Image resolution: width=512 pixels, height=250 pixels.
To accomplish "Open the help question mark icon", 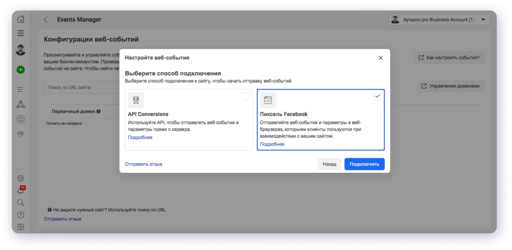I will [20, 215].
